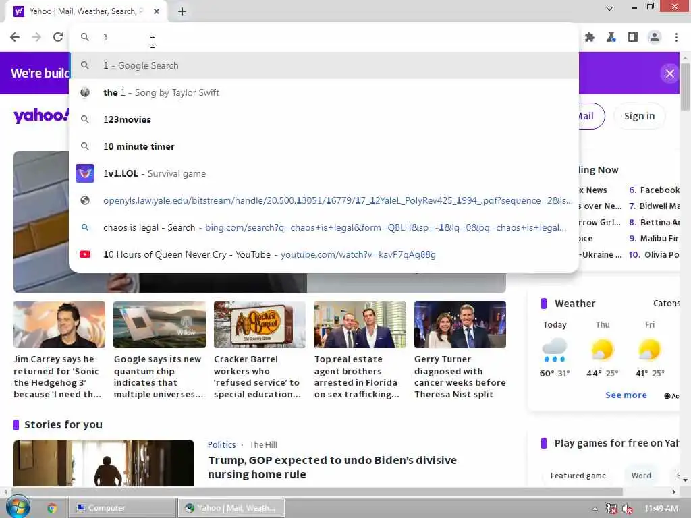Viewport: 691px width, 518px height.
Task: Open the Windows Start button
Action: (18, 507)
